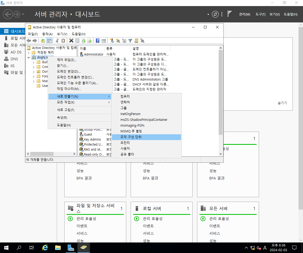Choose 그룹 in the new object submenu
Screen dimensions: 303x253
(146, 108)
